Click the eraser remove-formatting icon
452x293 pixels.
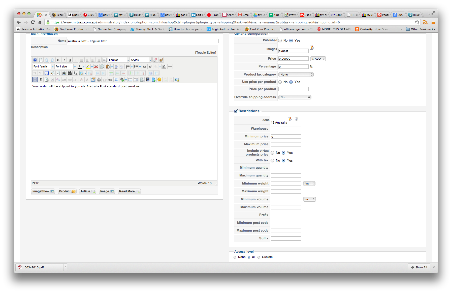coord(155,60)
